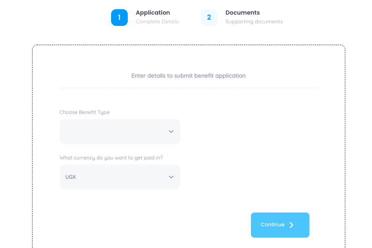Viewport: 372px width, 248px height.
Task: Click the Continue label text
Action: click(272, 225)
